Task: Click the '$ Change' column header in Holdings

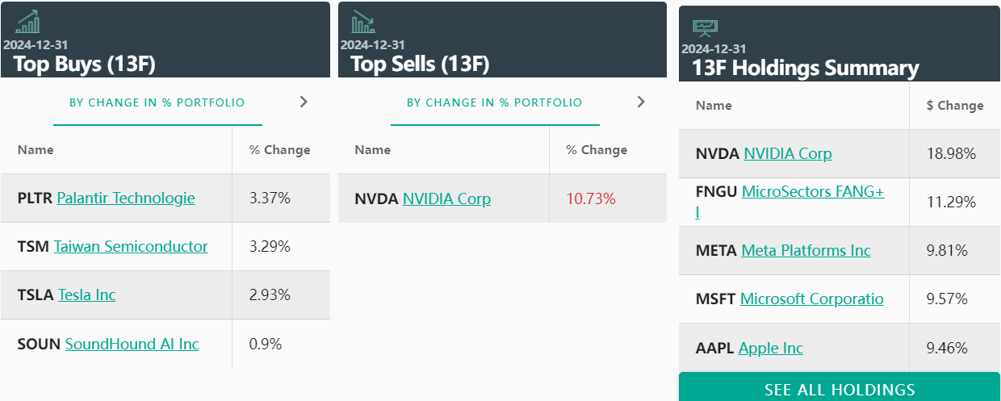Action: (955, 106)
